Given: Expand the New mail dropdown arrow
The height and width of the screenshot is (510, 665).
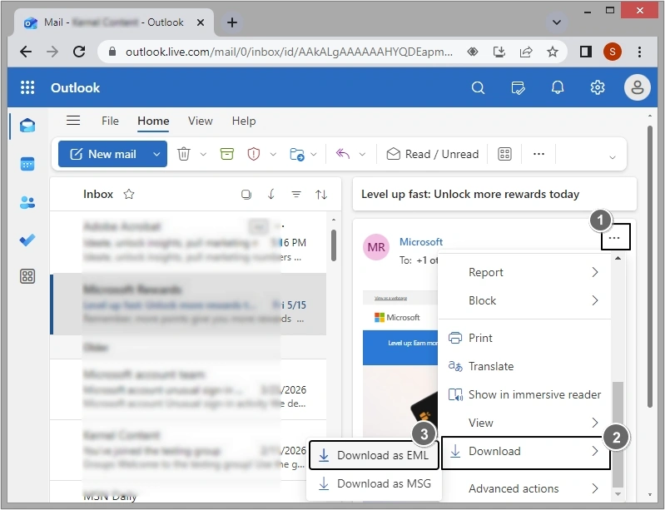Looking at the screenshot, I should [156, 154].
